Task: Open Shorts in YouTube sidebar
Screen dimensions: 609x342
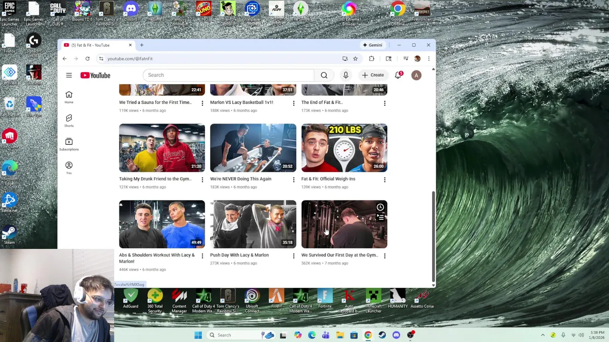Action: (69, 121)
